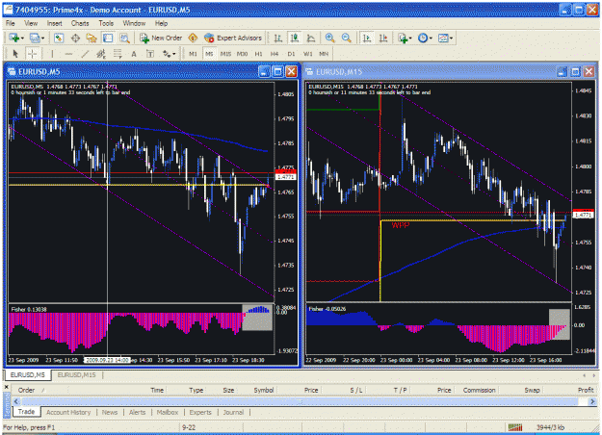
Task: Expand the Periods dropdown arrow
Action: 431,38
